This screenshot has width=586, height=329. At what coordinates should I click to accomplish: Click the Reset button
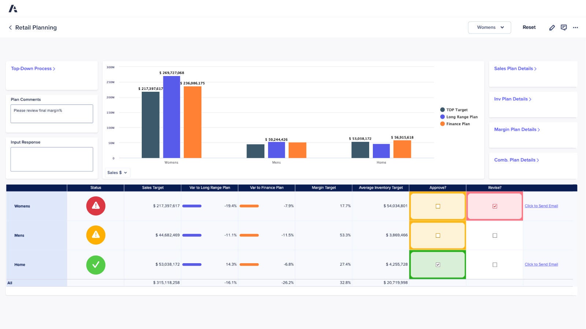point(529,27)
